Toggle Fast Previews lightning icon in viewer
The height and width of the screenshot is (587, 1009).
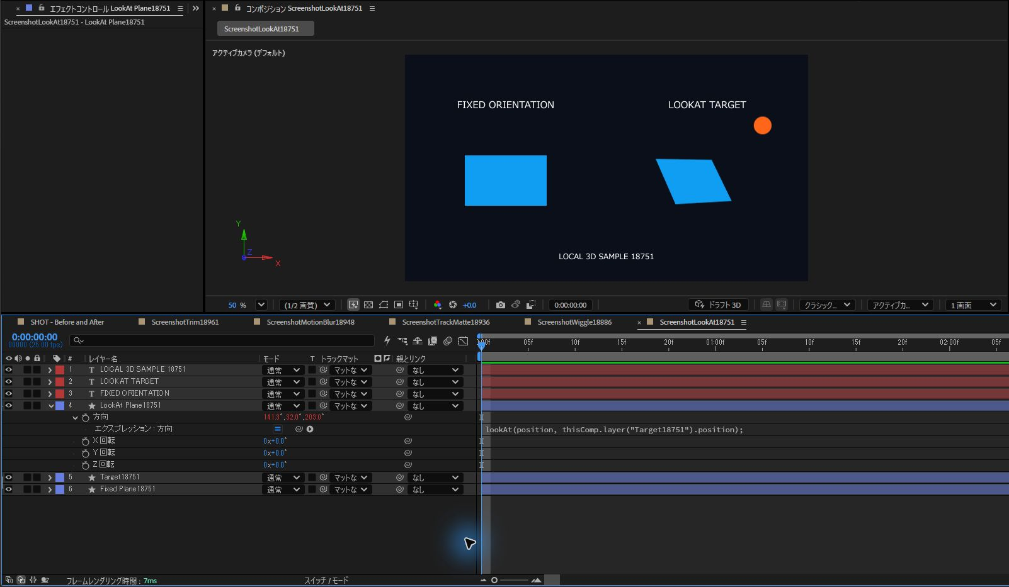[353, 305]
